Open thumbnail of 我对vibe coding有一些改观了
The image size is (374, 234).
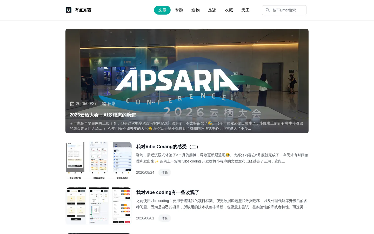click(x=99, y=206)
